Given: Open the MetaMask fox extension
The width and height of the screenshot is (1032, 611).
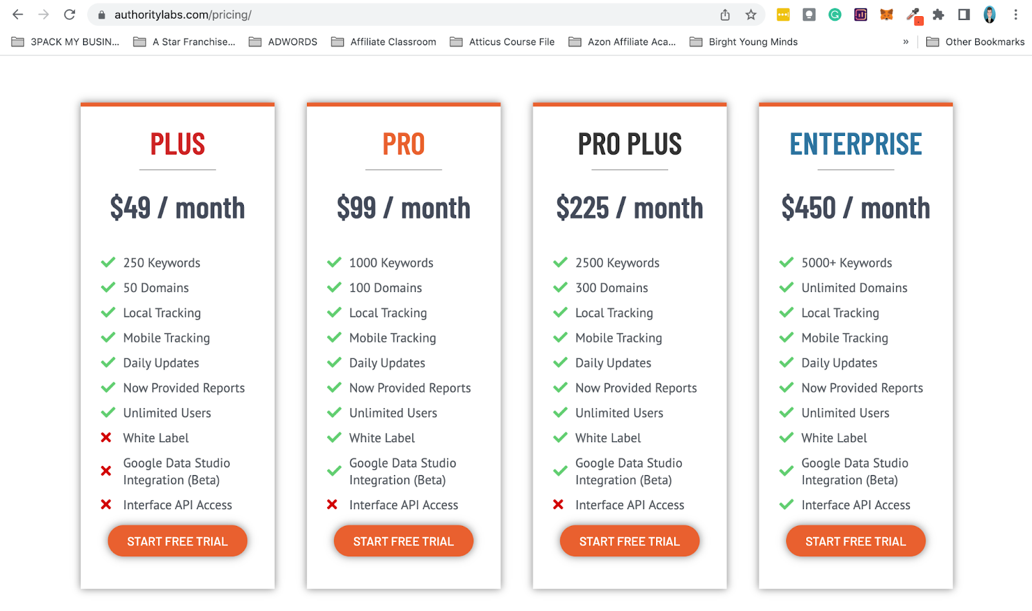Looking at the screenshot, I should [x=887, y=14].
